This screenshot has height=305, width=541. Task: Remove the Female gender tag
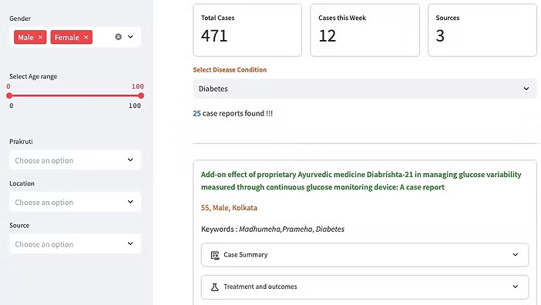coord(86,37)
